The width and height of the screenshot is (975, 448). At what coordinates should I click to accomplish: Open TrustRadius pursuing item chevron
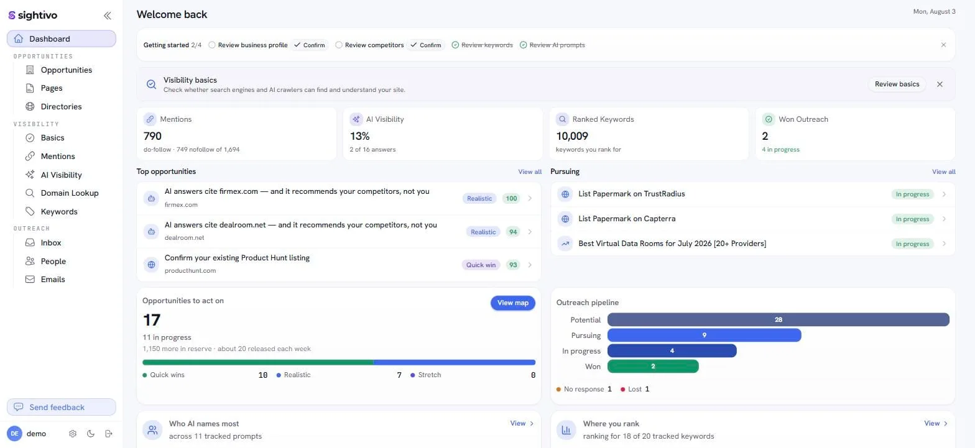pos(944,194)
